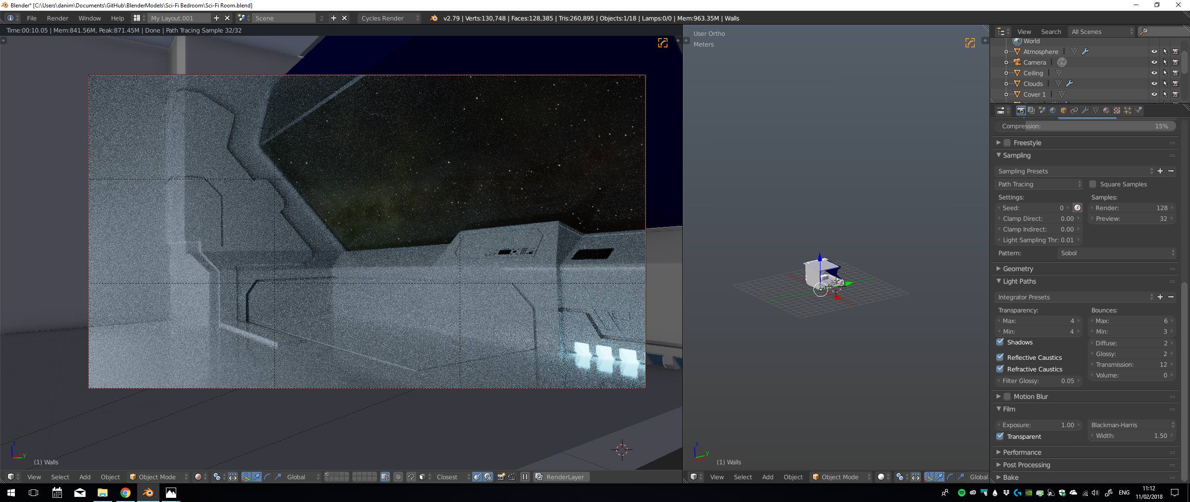Image resolution: width=1190 pixels, height=502 pixels.
Task: Expand the Atmosphere tree item in the outliner
Action: [x=1007, y=52]
